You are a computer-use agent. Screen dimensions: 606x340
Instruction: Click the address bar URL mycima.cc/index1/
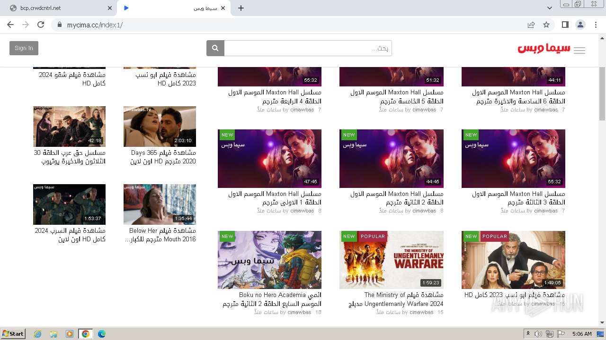click(x=95, y=25)
